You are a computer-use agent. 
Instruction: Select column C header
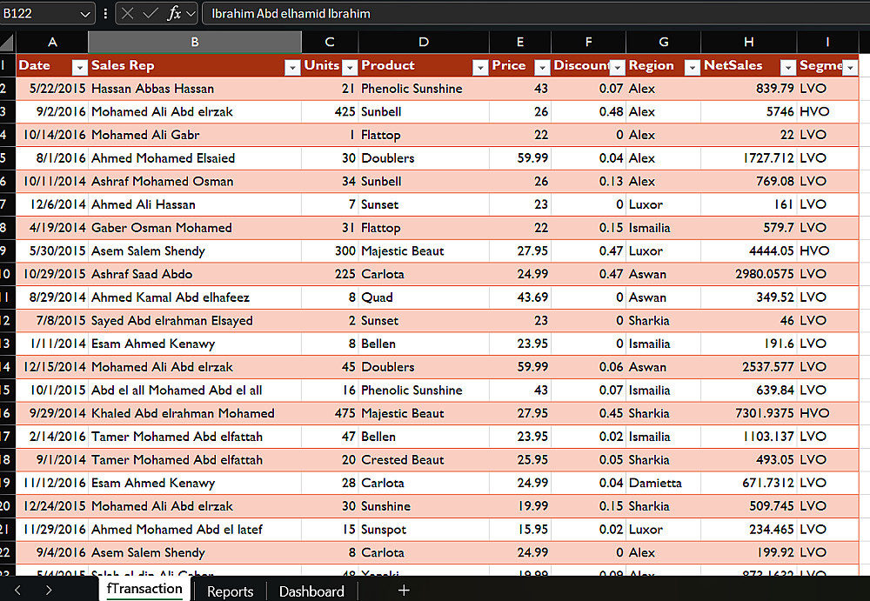[x=330, y=42]
